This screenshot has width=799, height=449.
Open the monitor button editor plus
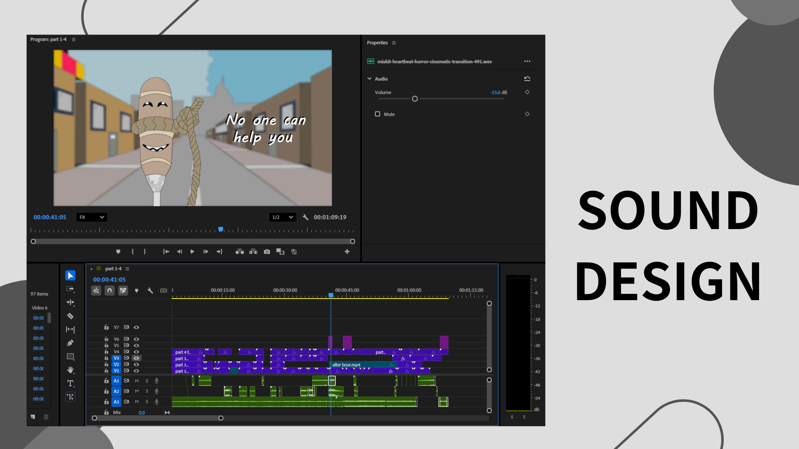pyautogui.click(x=347, y=252)
